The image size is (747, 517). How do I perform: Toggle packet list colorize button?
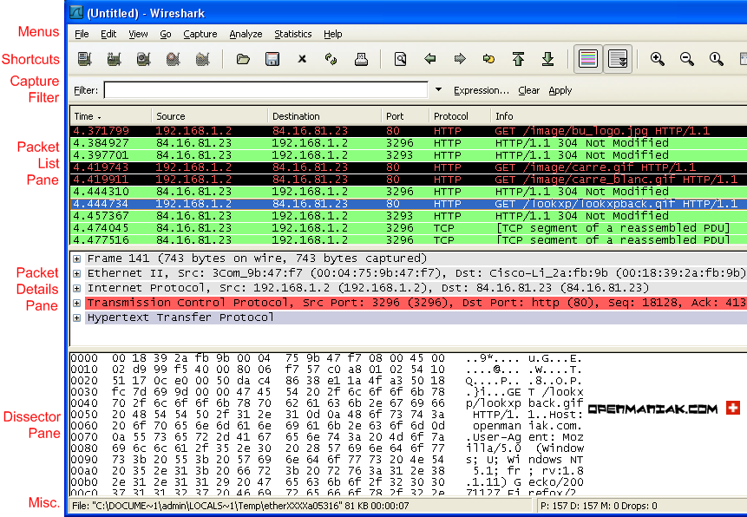tap(588, 59)
